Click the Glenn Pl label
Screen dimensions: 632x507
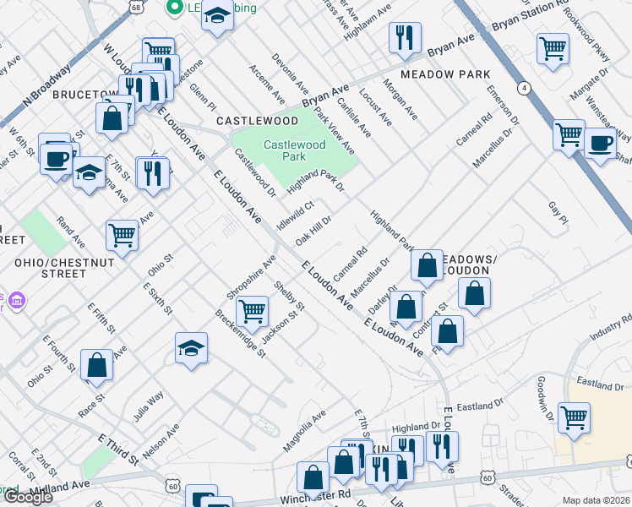click(x=203, y=97)
